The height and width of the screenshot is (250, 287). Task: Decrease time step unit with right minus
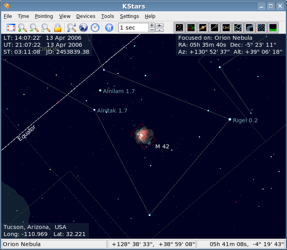click(159, 30)
